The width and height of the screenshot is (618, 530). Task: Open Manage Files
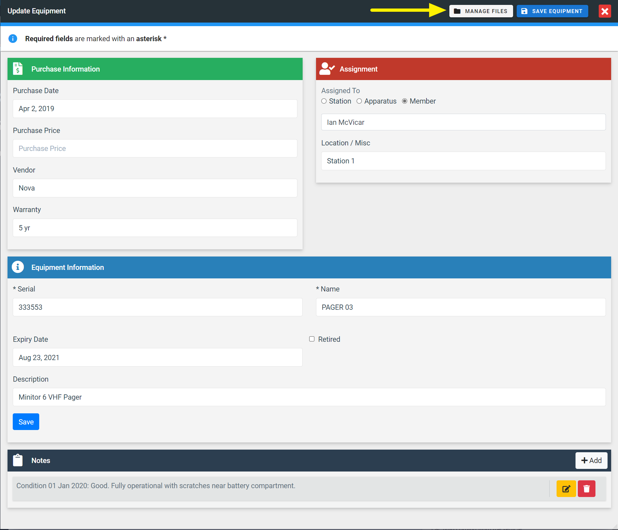481,11
